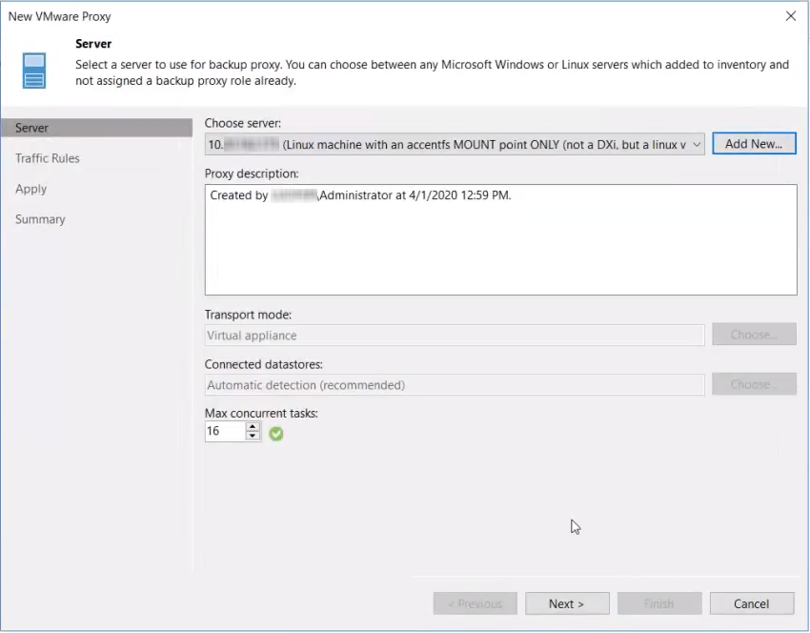Jump to the Summary step
810x633 pixels.
click(40, 219)
